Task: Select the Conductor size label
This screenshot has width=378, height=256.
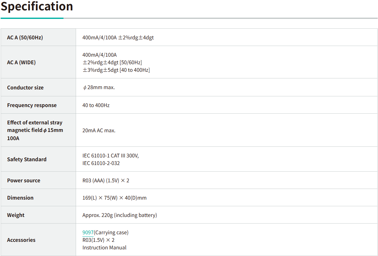Action: pos(25,88)
